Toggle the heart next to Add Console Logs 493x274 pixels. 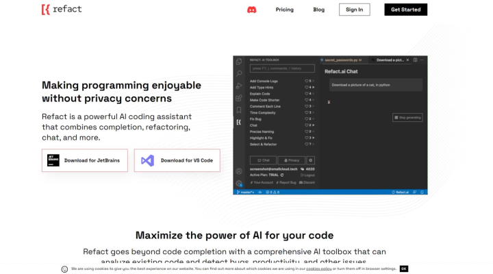[306, 81]
